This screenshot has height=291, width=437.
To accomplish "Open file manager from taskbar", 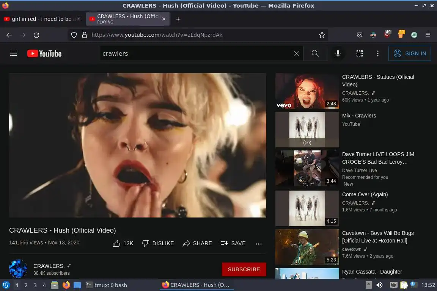I will pyautogui.click(x=55, y=285).
